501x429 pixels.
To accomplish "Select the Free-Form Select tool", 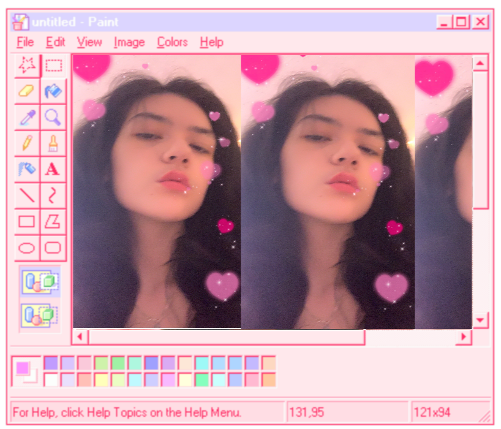I will pyautogui.click(x=26, y=65).
